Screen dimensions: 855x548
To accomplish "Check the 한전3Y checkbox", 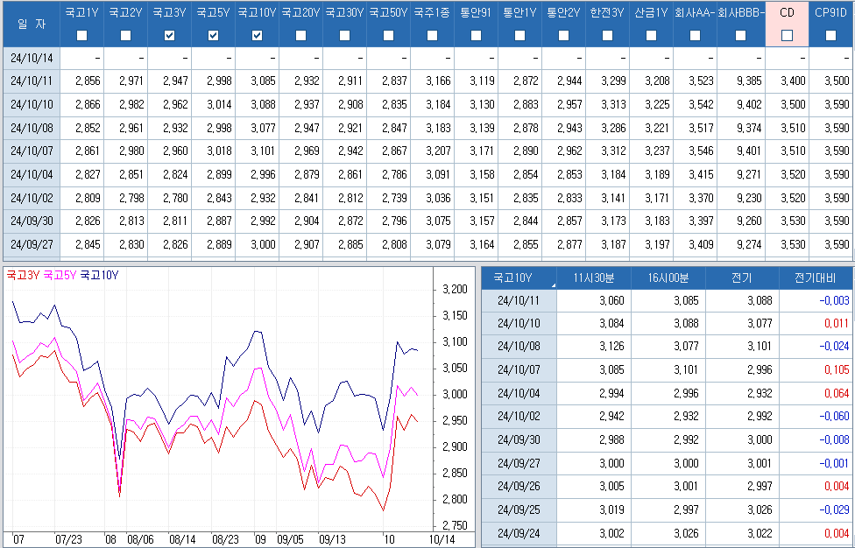I will pyautogui.click(x=607, y=36).
